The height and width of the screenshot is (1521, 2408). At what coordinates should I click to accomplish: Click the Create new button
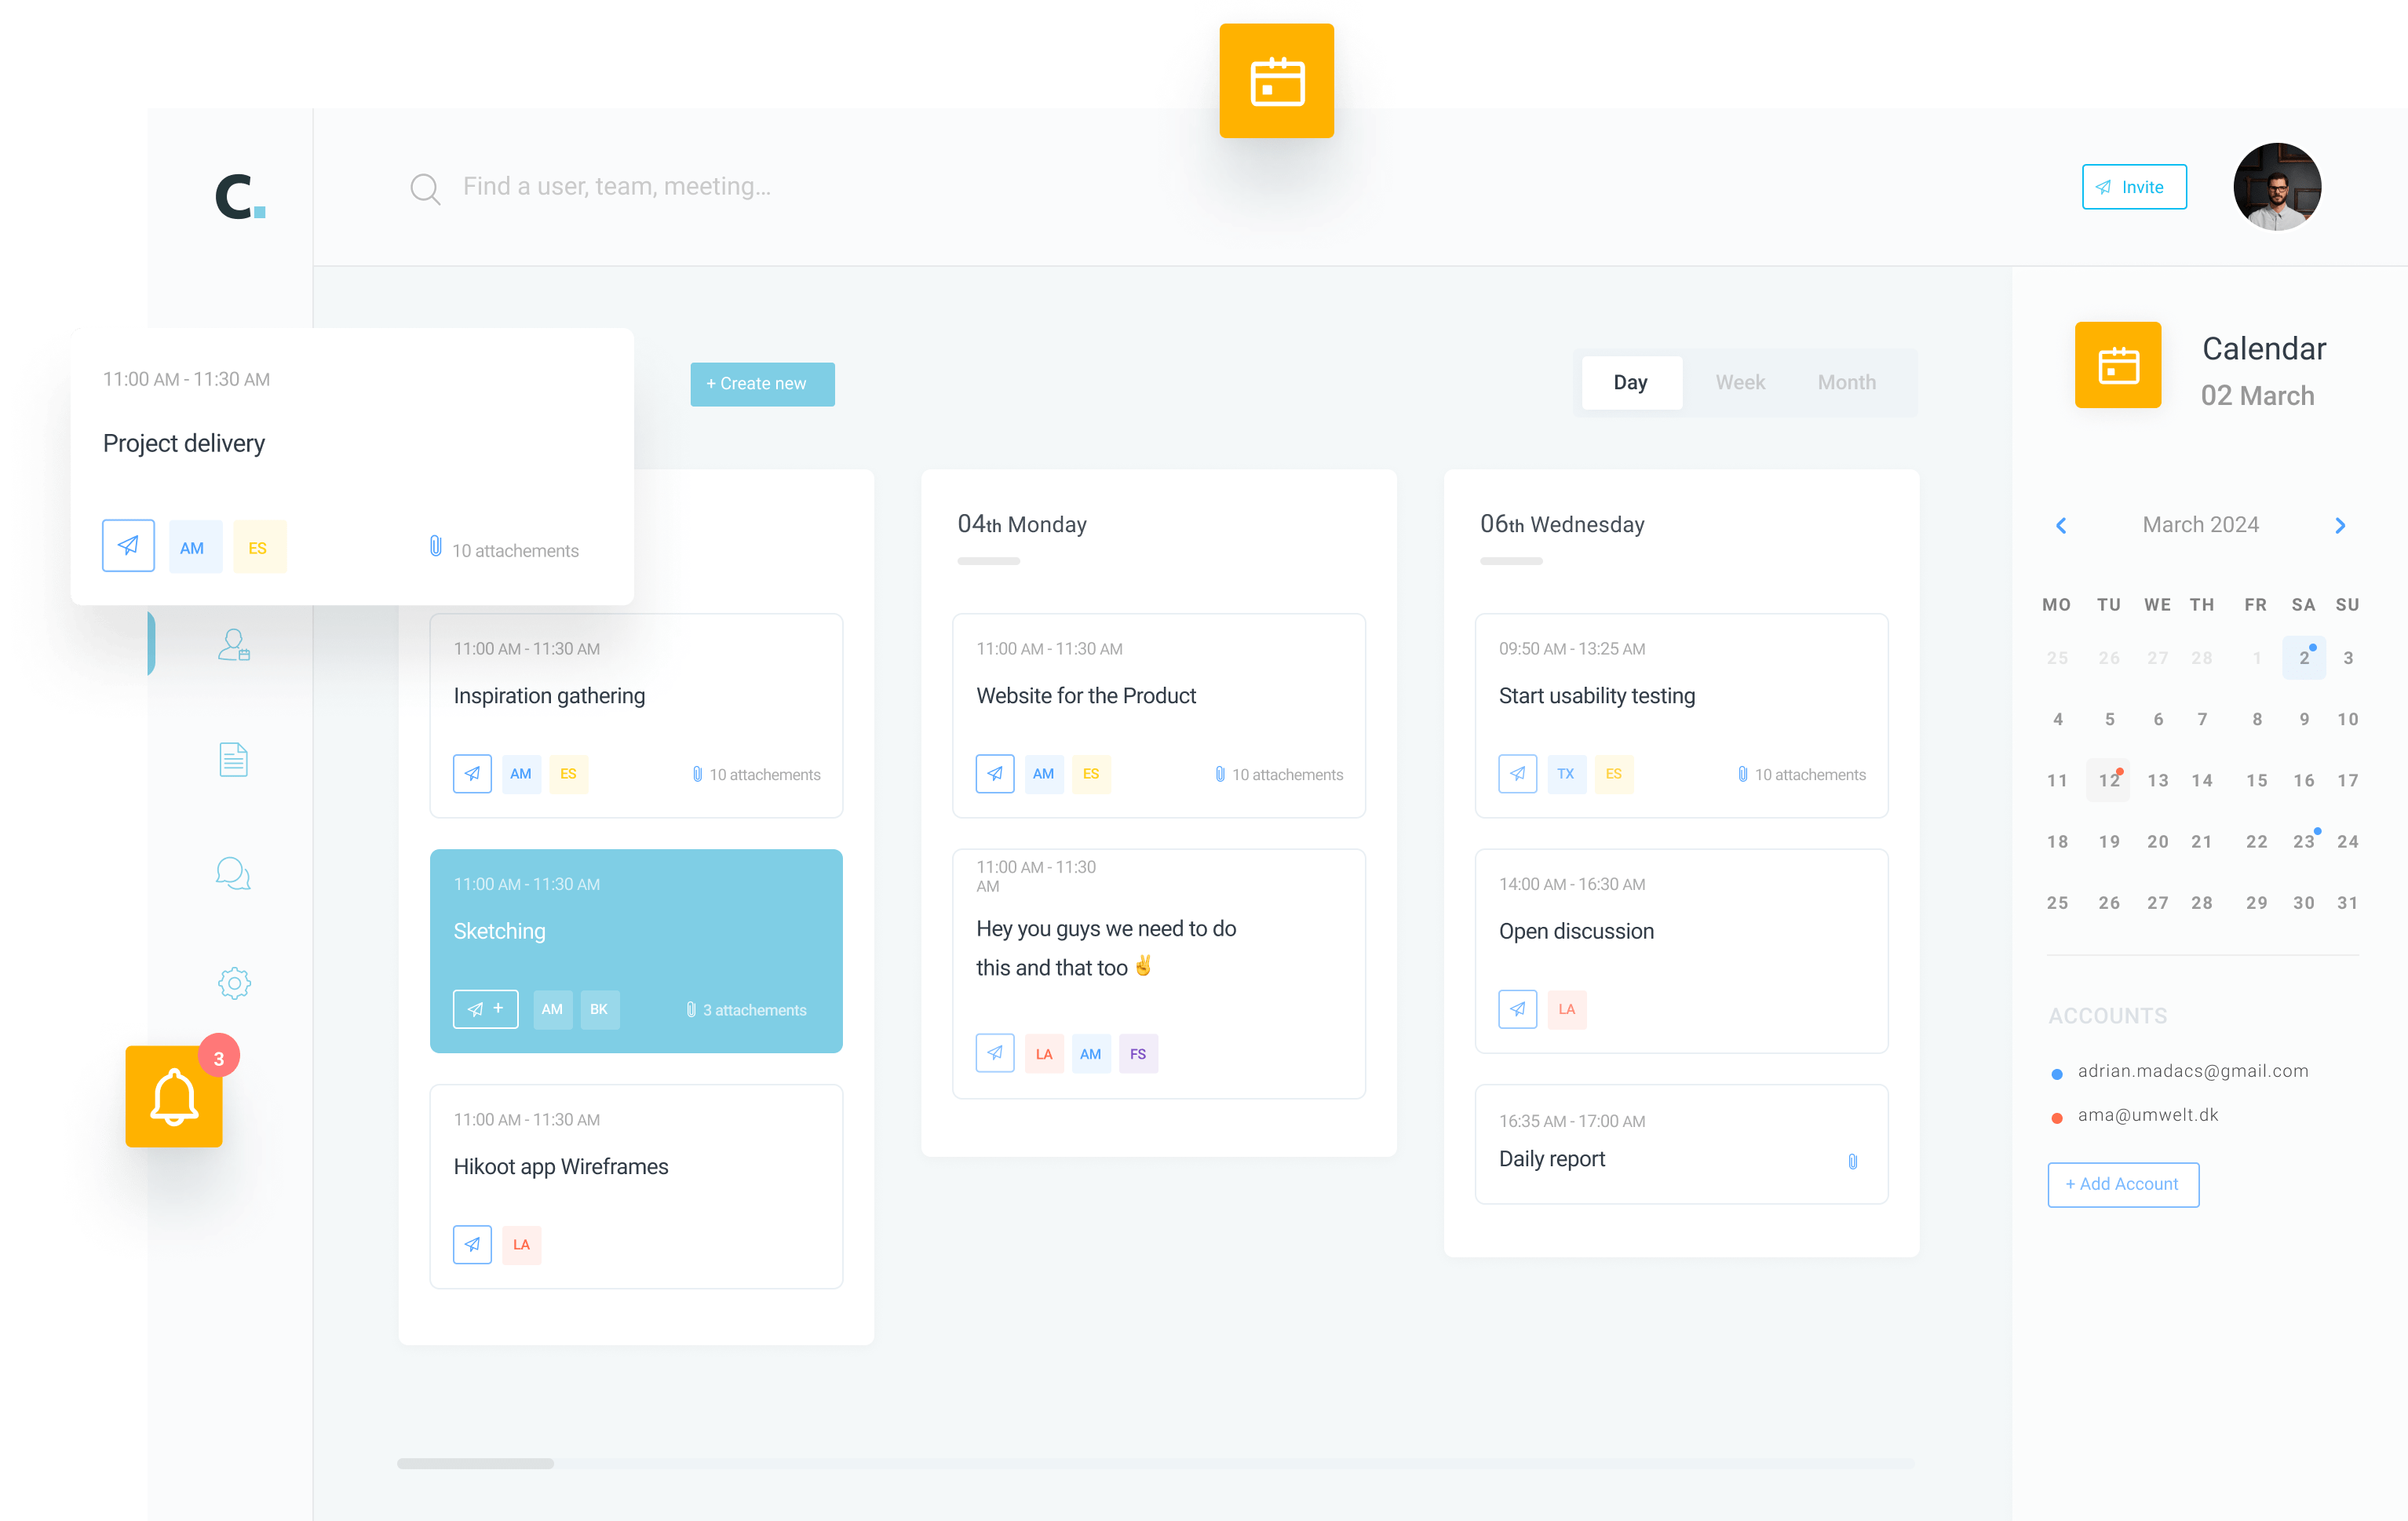point(762,384)
